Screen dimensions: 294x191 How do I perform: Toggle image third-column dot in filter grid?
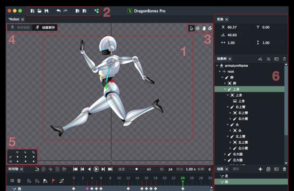33,161
